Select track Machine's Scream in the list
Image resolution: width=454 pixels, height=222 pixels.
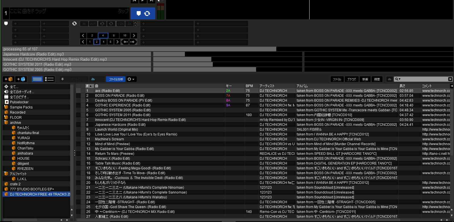[x=109, y=139]
